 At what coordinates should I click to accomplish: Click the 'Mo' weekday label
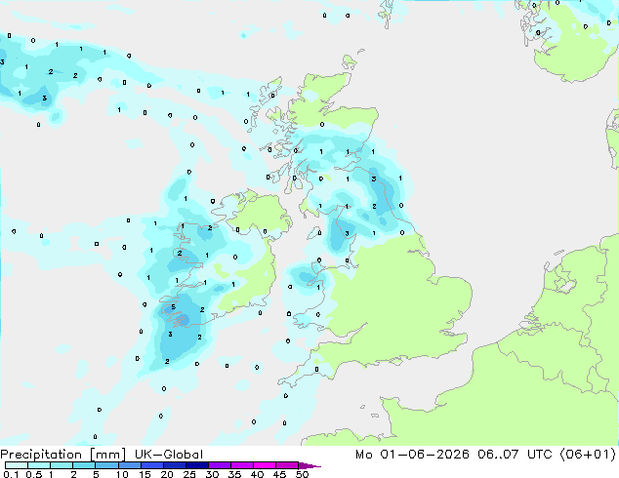(x=363, y=455)
